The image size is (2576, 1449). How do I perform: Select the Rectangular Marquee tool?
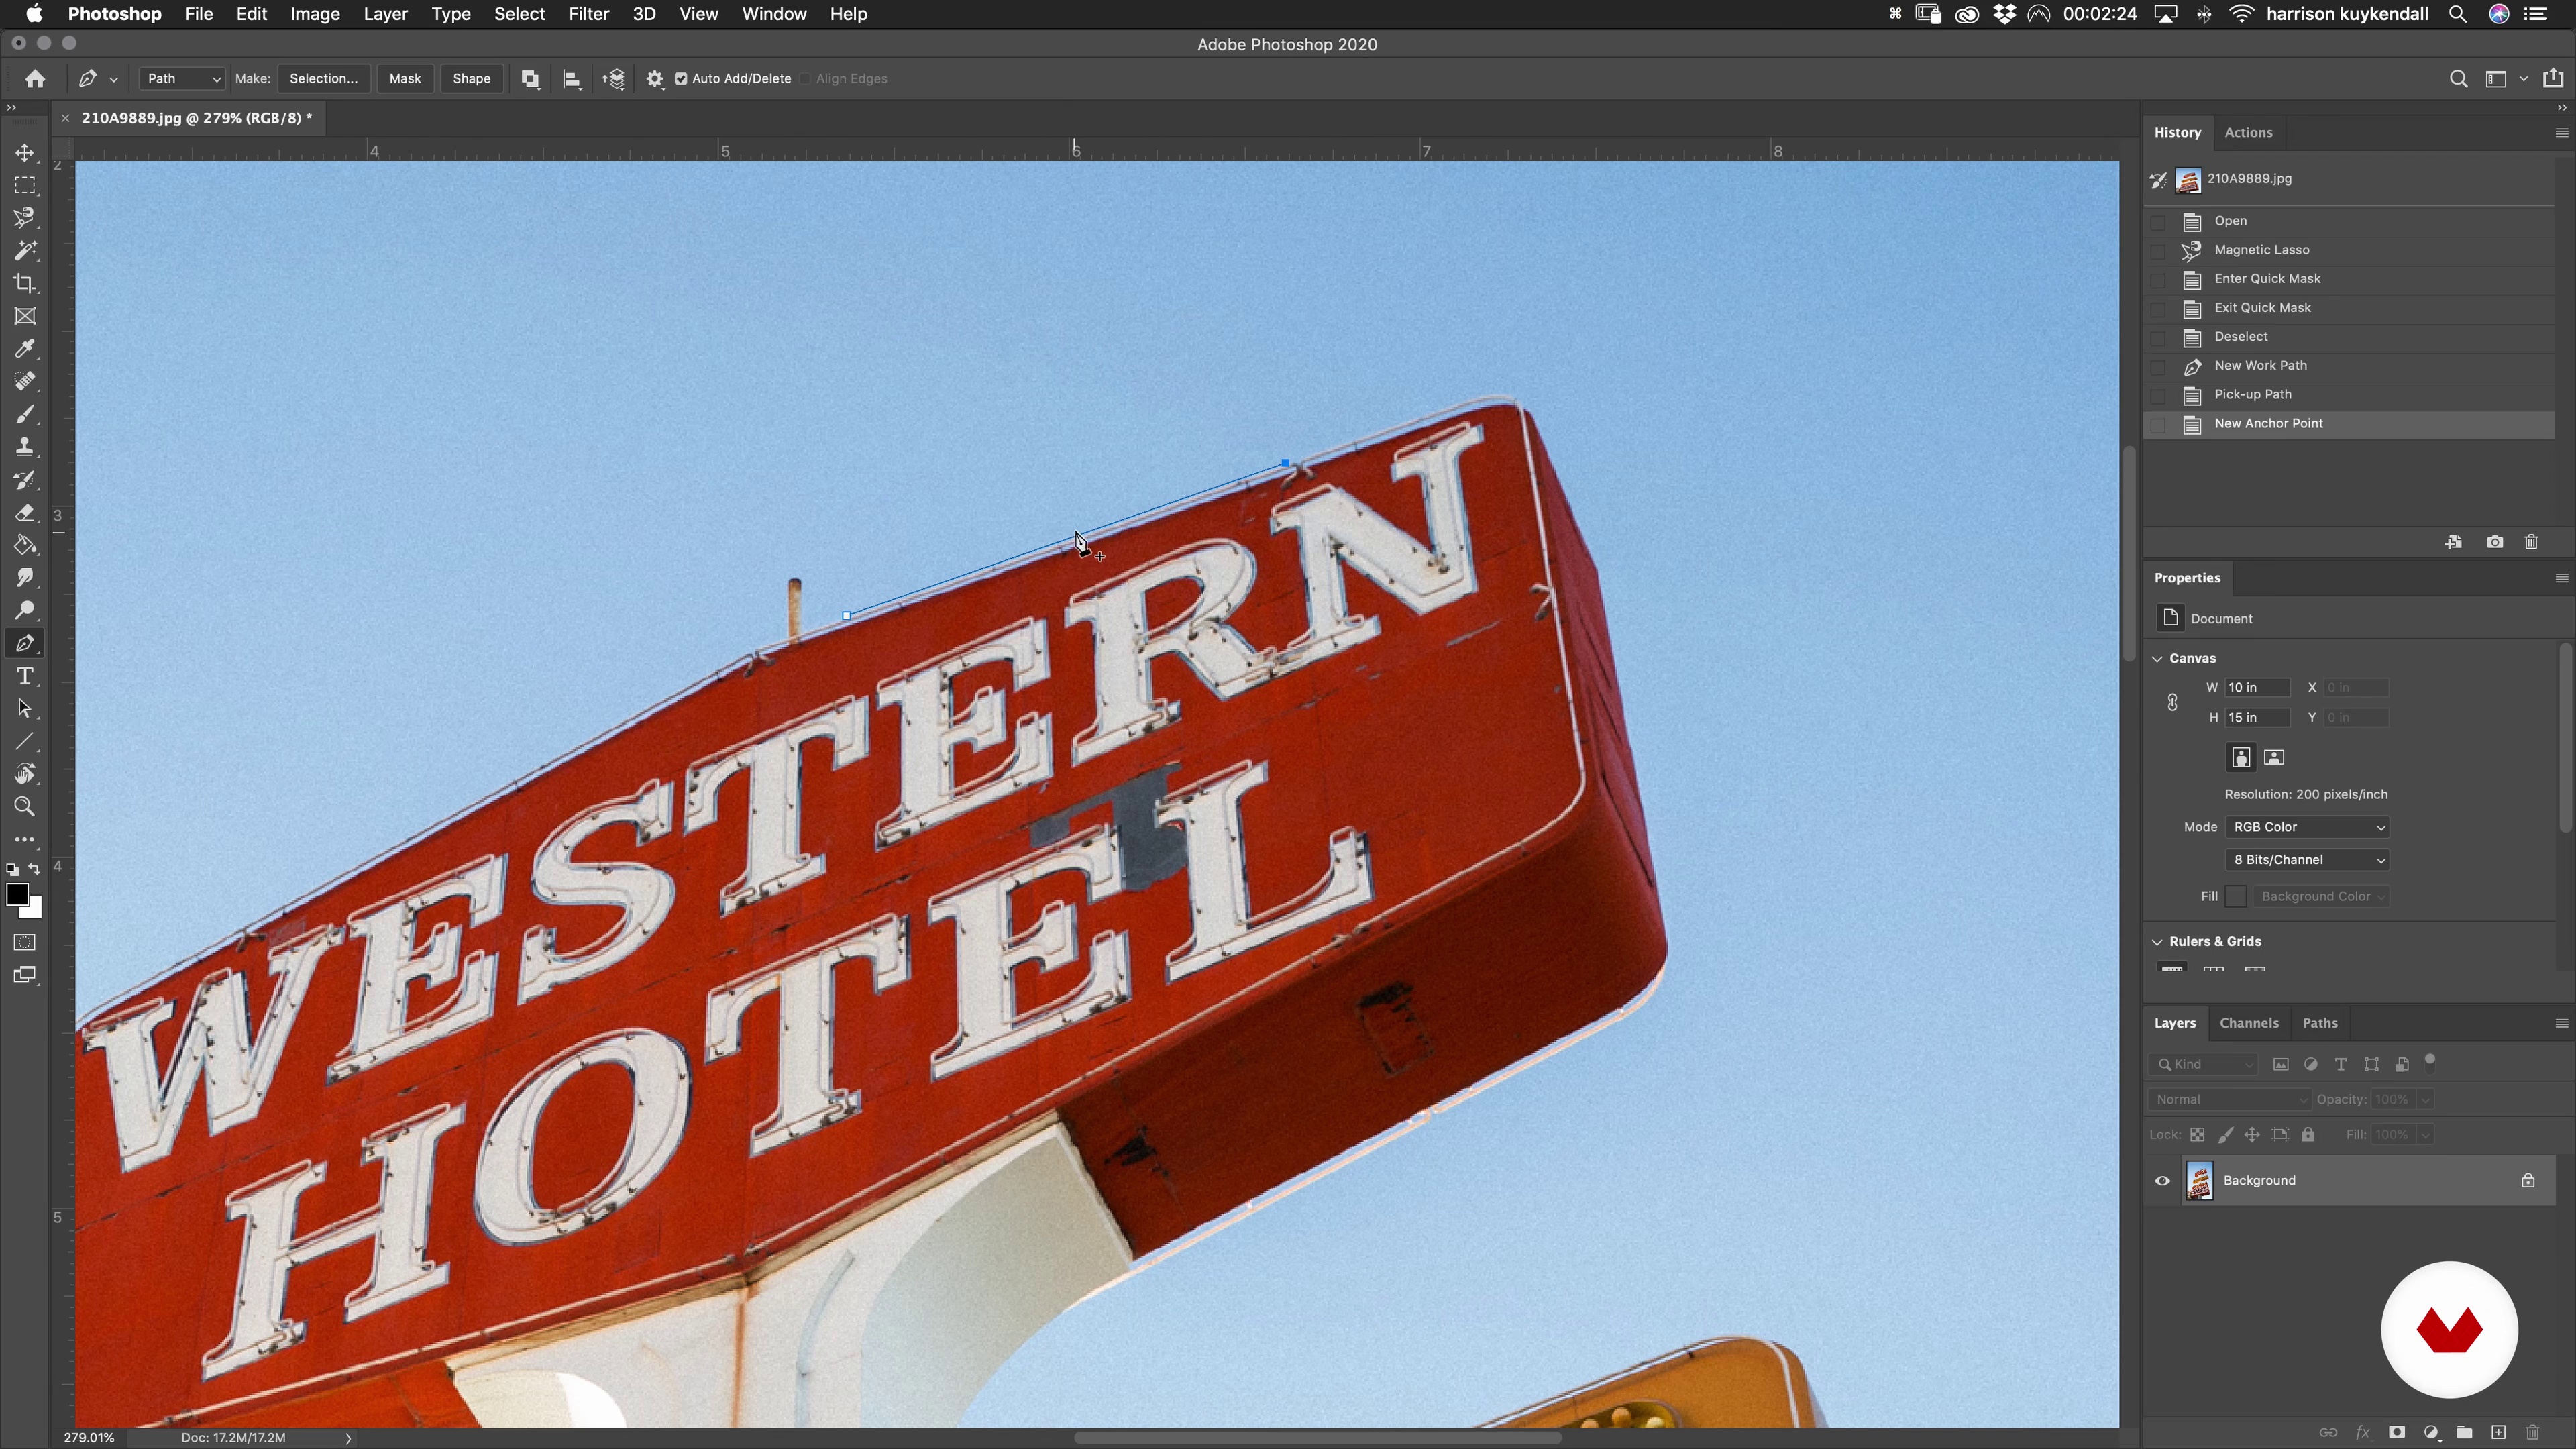[x=25, y=186]
